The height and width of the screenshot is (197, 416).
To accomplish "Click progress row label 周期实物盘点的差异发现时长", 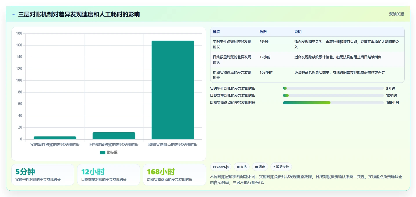I will [x=232, y=103].
